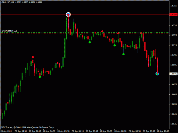Select the 1.6695 price axis label

tap(173, 65)
